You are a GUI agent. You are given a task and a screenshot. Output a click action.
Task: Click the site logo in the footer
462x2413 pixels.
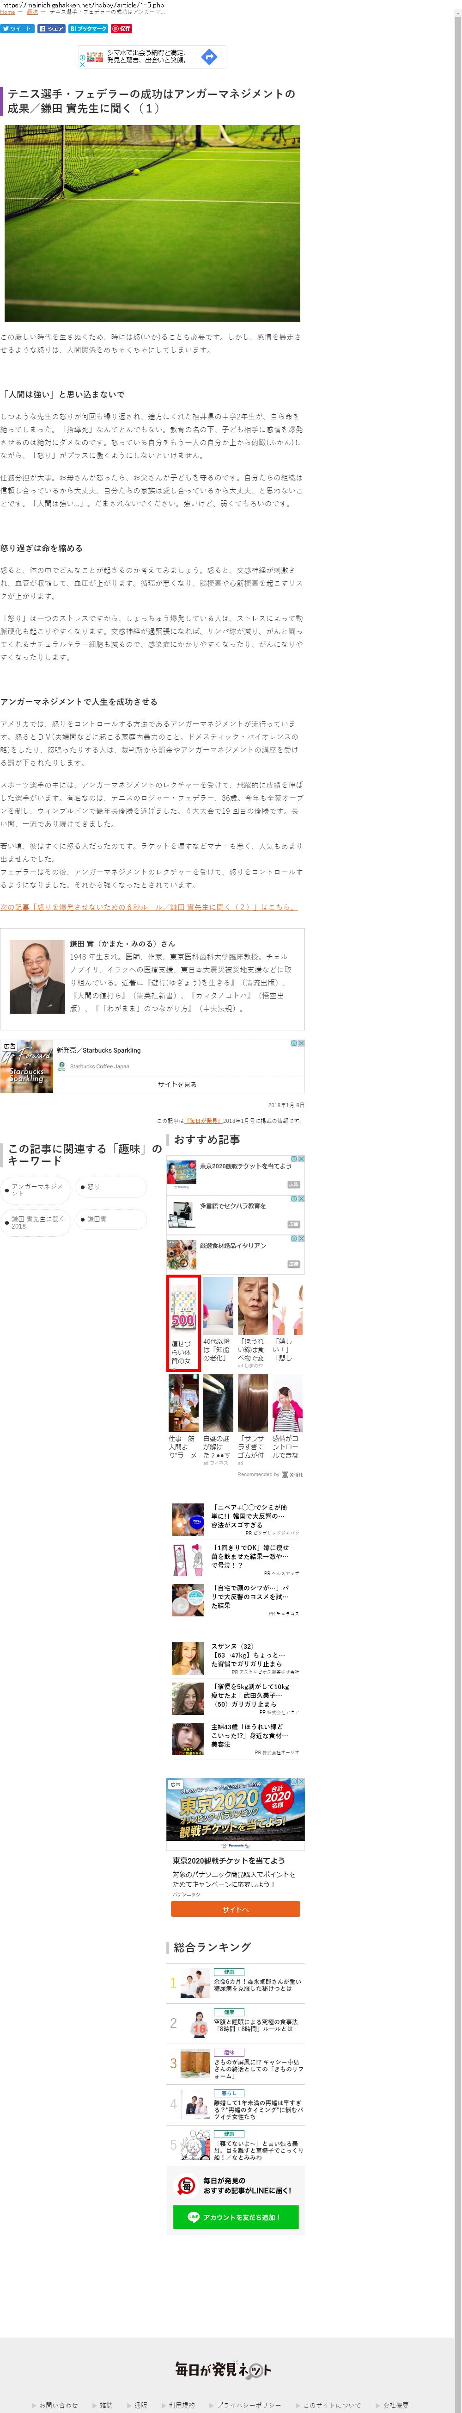[x=224, y=2342]
